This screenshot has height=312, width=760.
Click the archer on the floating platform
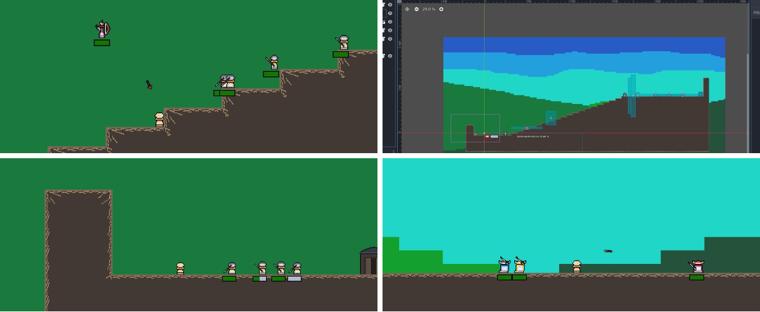tap(102, 30)
